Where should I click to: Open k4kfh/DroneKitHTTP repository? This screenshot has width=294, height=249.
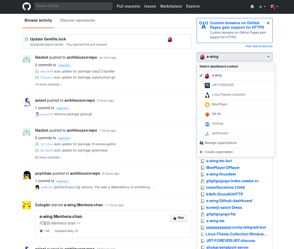point(225,194)
